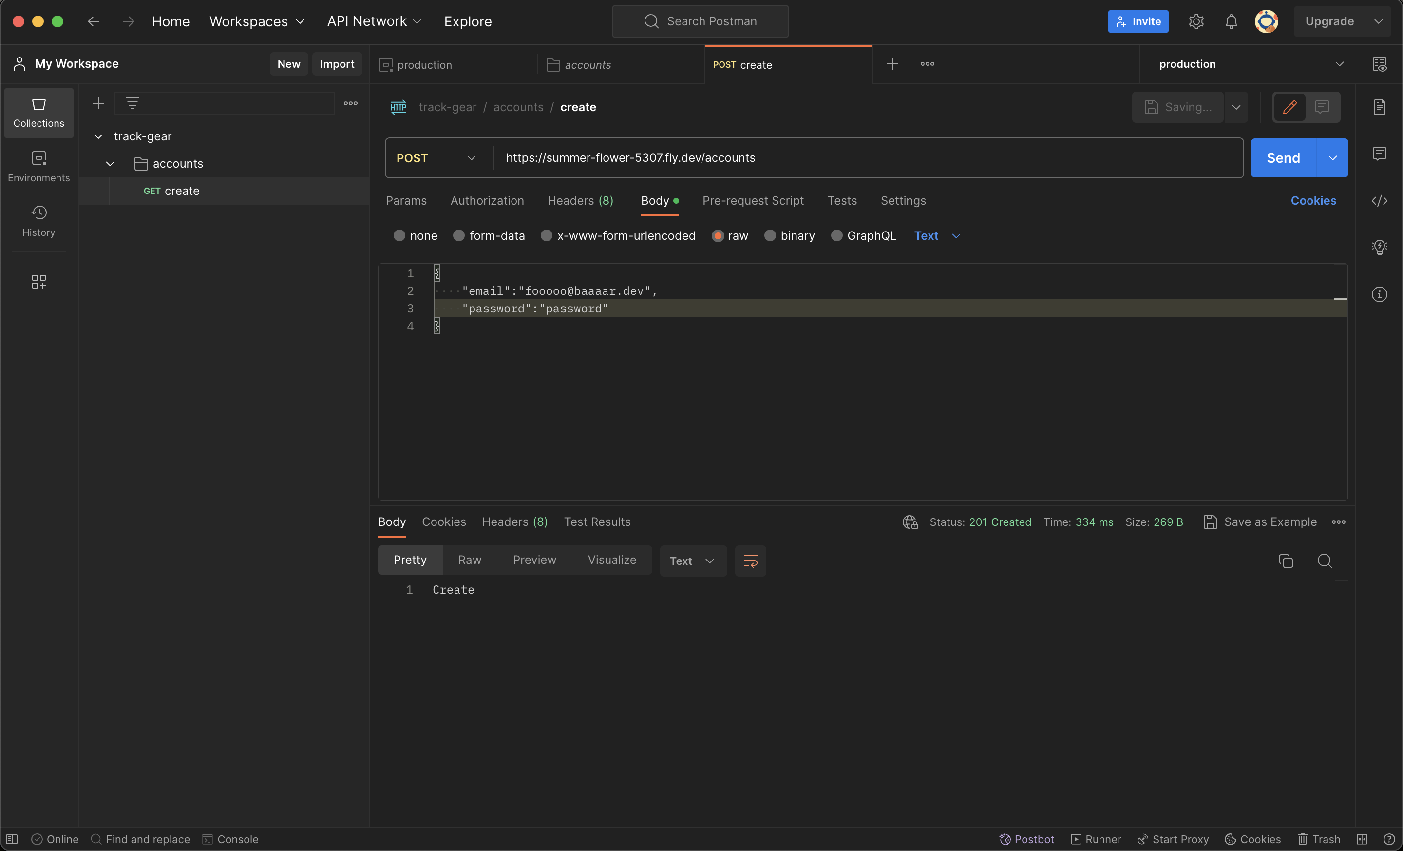This screenshot has width=1403, height=851.
Task: Open the Collections sidebar panel
Action: (x=38, y=112)
